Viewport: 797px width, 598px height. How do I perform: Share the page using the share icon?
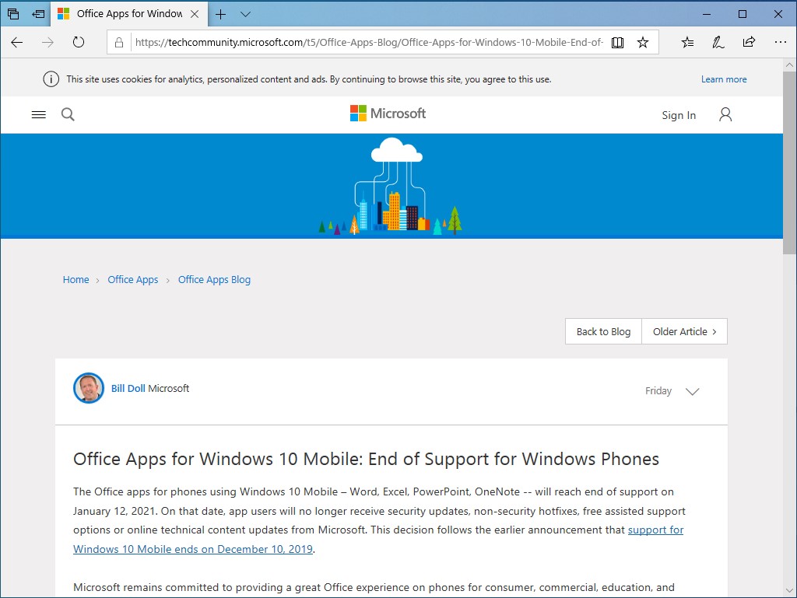click(x=749, y=43)
